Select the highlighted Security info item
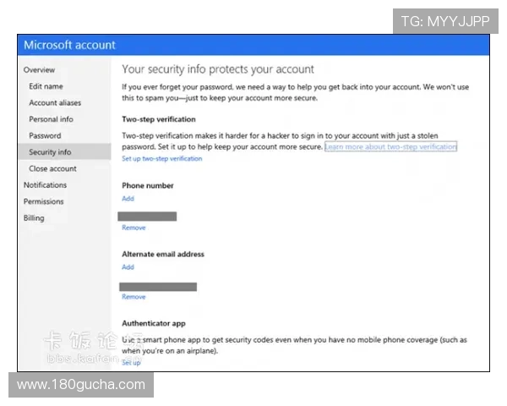 point(50,152)
